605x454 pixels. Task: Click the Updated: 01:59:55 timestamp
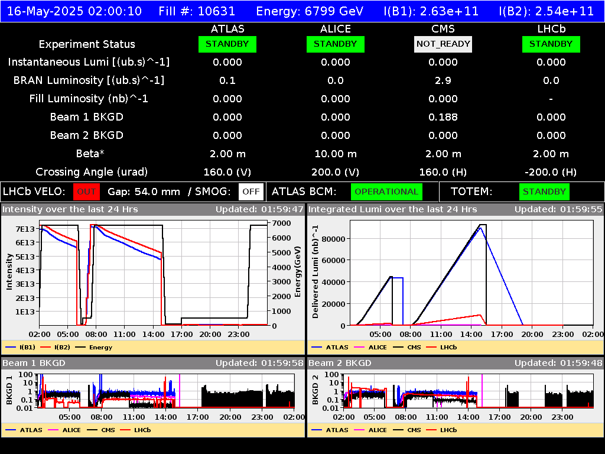(x=558, y=209)
